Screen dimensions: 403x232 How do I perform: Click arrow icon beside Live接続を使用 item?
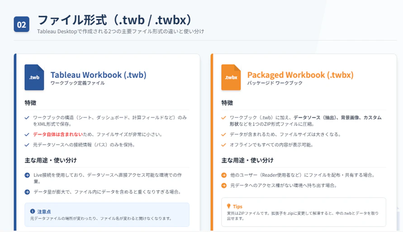[x=27, y=175]
